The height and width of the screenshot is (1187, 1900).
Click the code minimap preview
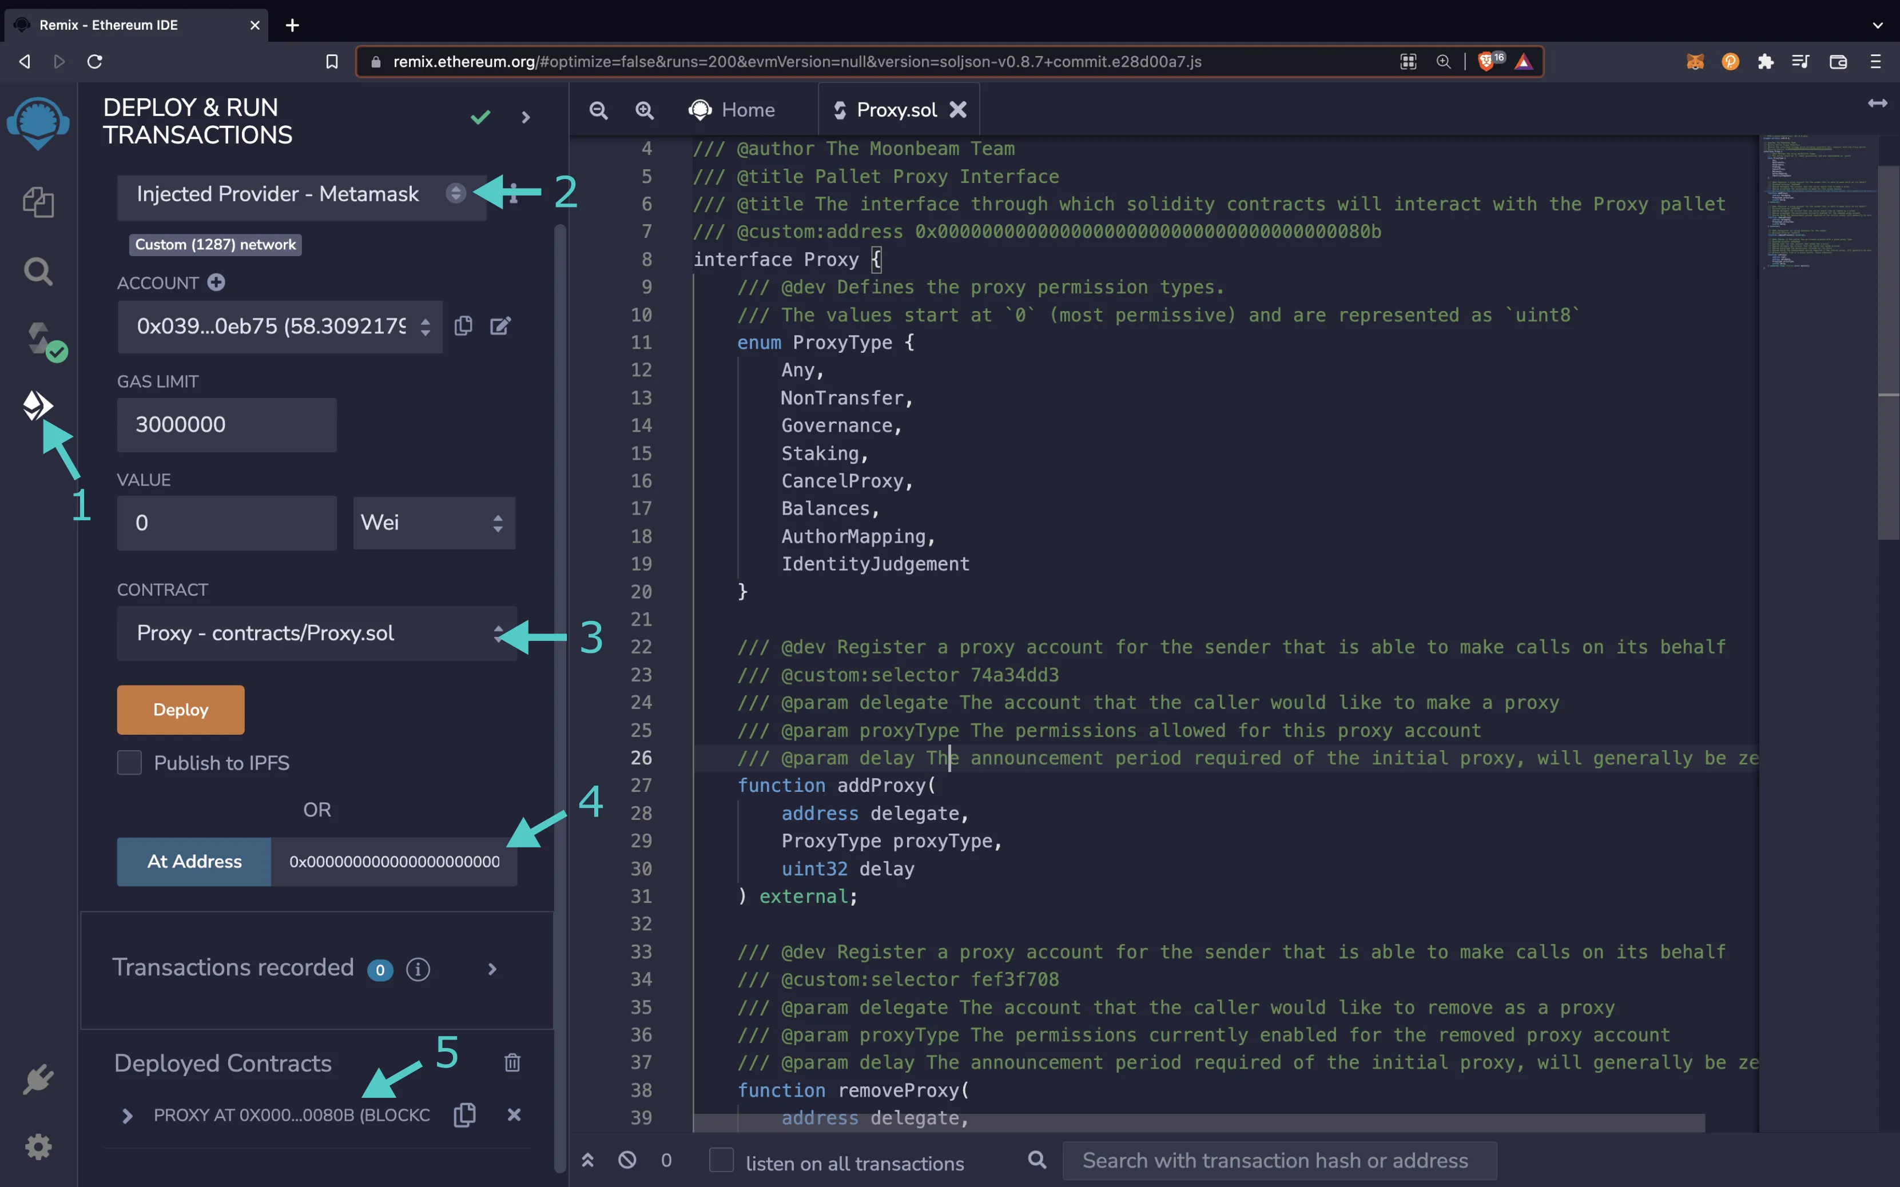pos(1818,202)
